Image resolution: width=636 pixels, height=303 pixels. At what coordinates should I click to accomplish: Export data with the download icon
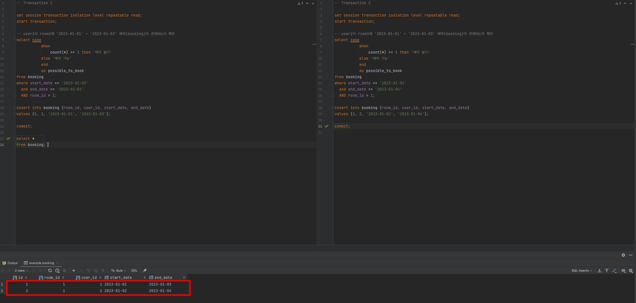click(x=600, y=270)
